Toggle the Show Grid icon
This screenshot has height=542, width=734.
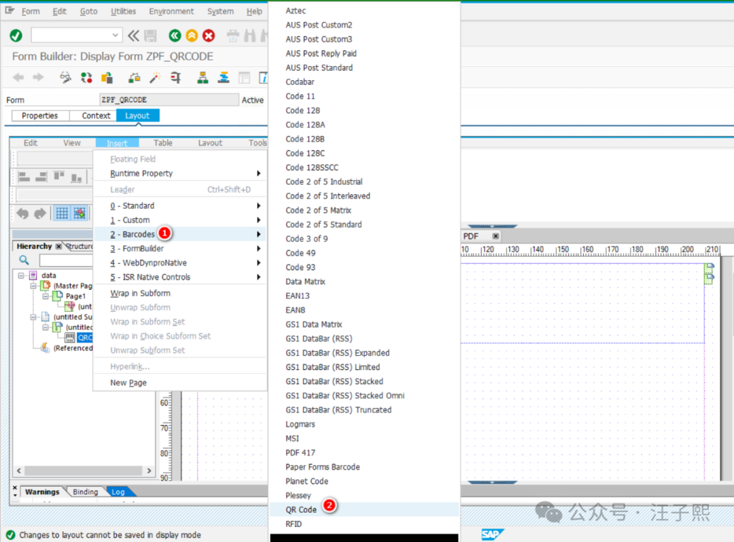click(62, 214)
